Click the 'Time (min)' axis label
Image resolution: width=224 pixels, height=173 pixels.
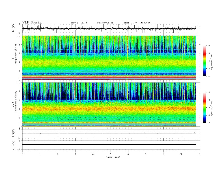pos(113,157)
